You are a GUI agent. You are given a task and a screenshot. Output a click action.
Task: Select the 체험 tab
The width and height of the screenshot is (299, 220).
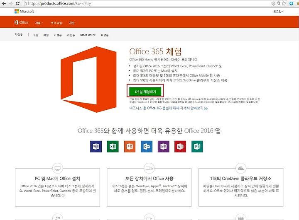point(46,35)
